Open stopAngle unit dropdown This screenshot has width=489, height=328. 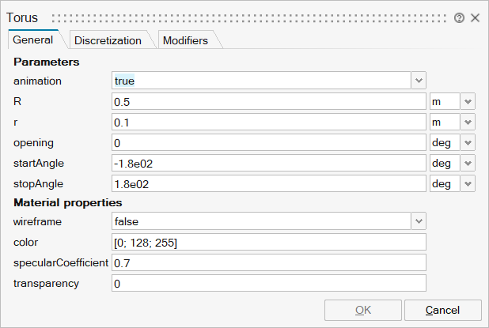pyautogui.click(x=468, y=183)
